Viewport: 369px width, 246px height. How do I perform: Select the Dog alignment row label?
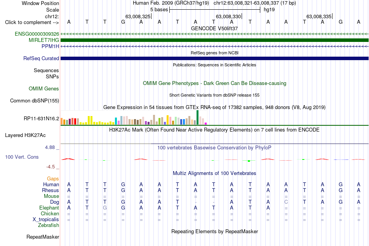pyautogui.click(x=54, y=202)
